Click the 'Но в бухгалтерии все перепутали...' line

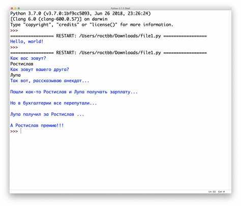pyautogui.click(x=53, y=103)
